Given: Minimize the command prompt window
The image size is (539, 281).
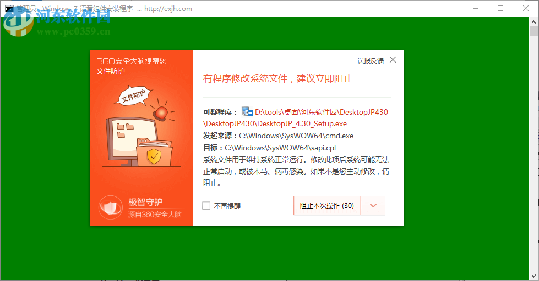Looking at the screenshot, I should click(476, 9).
